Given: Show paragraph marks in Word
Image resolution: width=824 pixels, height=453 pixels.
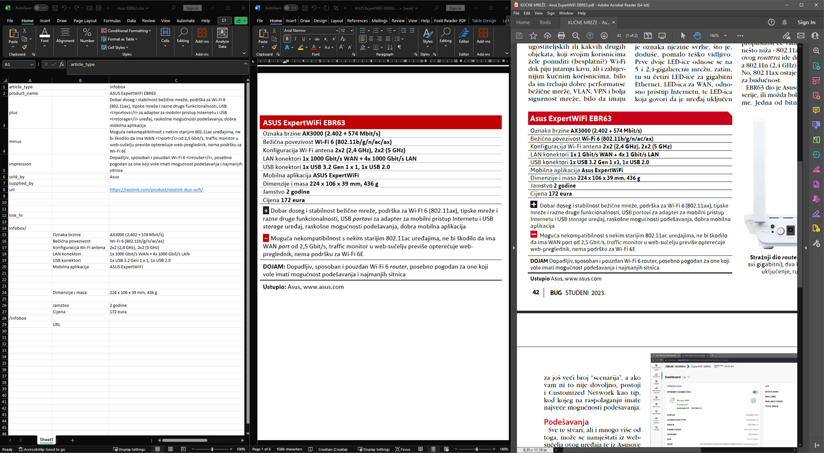Looking at the screenshot, I should [399, 47].
